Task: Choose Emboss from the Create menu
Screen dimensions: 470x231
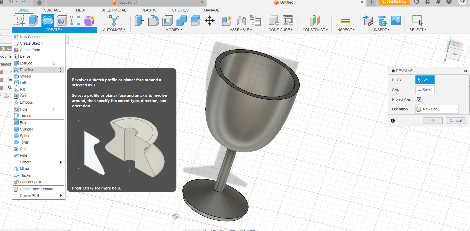Action: click(x=39, y=102)
